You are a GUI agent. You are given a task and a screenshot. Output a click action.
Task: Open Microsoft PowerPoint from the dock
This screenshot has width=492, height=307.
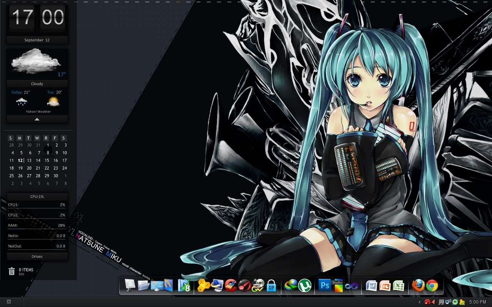coord(385,286)
